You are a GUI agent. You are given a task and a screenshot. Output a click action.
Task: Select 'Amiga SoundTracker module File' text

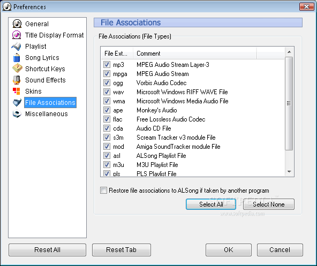tap(178, 147)
